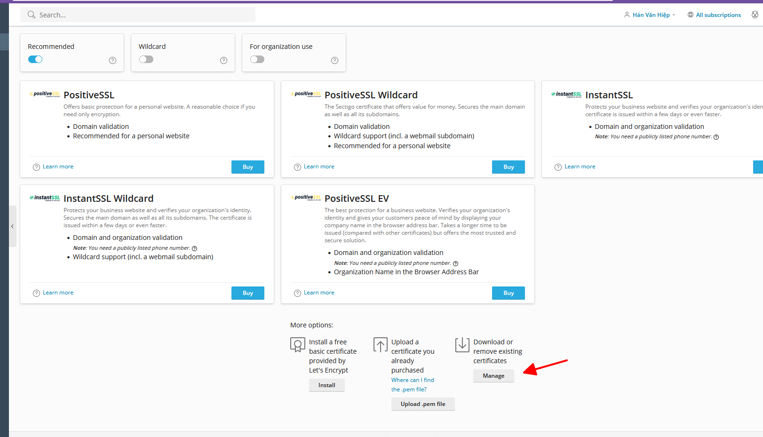This screenshot has height=437, width=763.
Task: Open Learn more for PositiveSSL
Action: point(58,167)
